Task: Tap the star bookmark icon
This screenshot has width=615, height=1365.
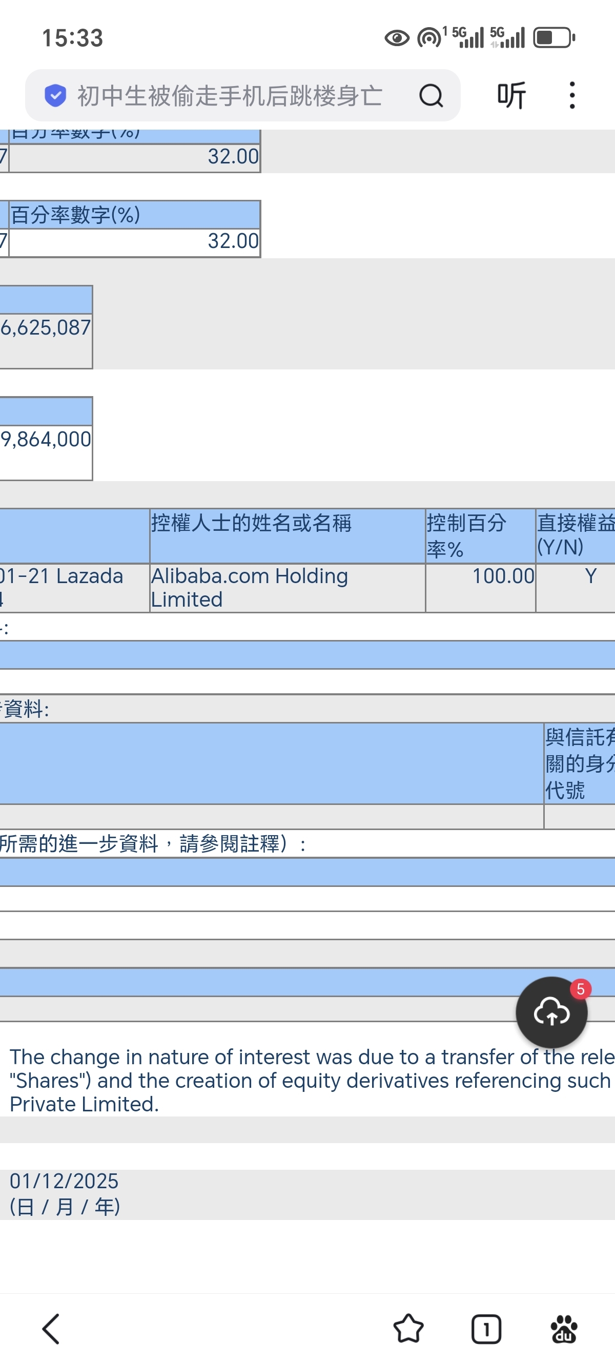Action: coord(408,1329)
